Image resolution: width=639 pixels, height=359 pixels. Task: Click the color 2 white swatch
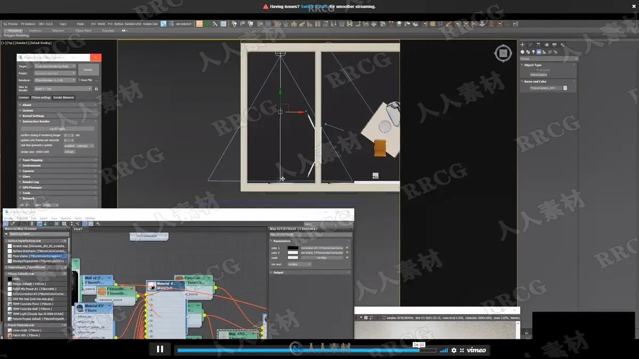pyautogui.click(x=293, y=253)
